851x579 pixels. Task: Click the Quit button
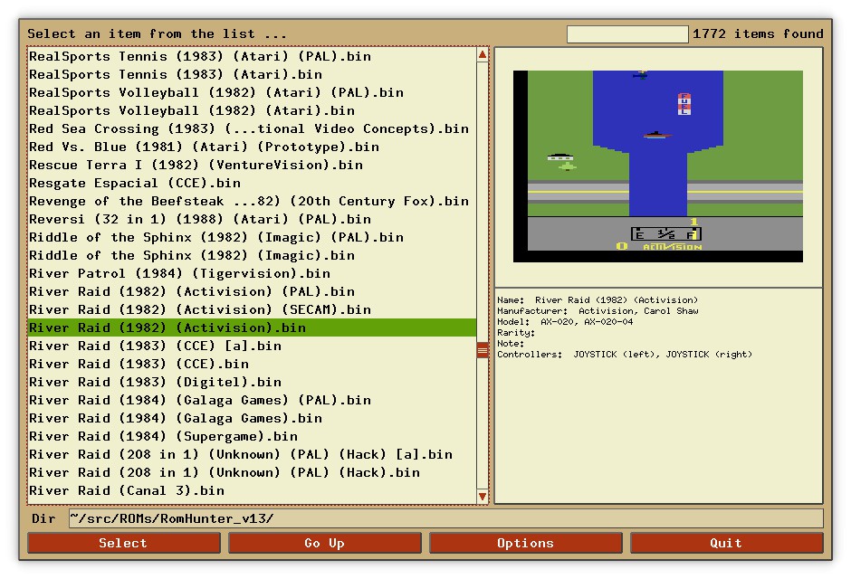pos(727,543)
